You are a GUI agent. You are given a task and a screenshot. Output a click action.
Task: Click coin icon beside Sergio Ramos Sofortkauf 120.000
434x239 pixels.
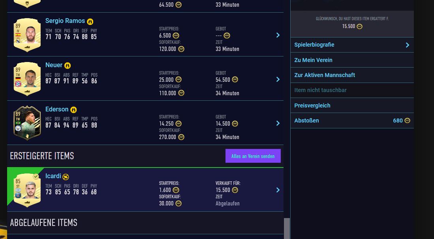click(x=181, y=49)
